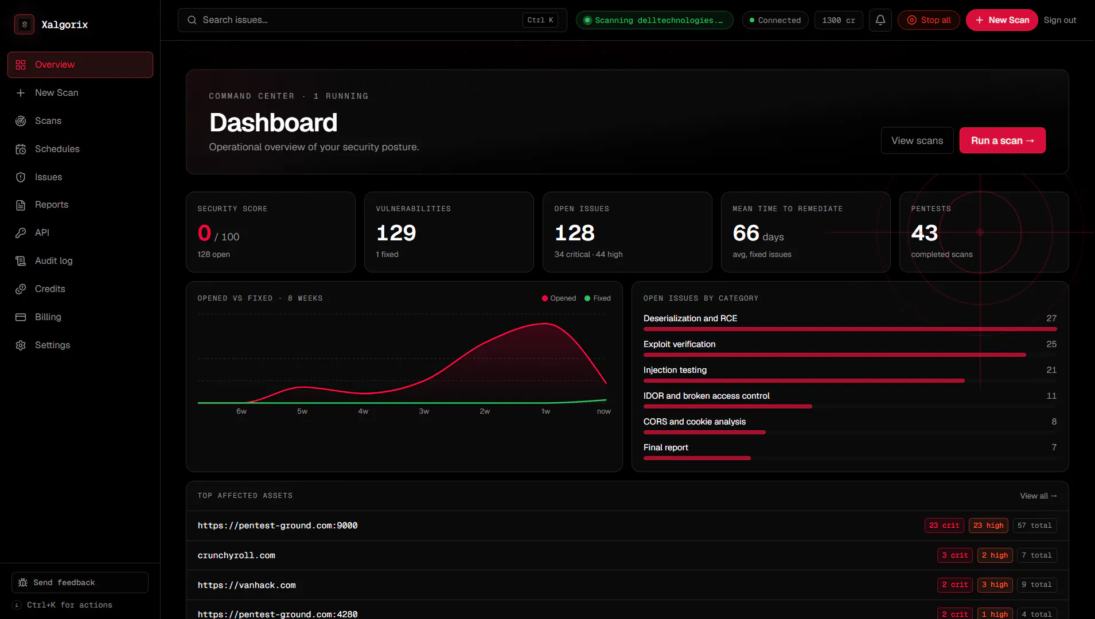
Task: Click the Send feedback button
Action: coord(80,583)
